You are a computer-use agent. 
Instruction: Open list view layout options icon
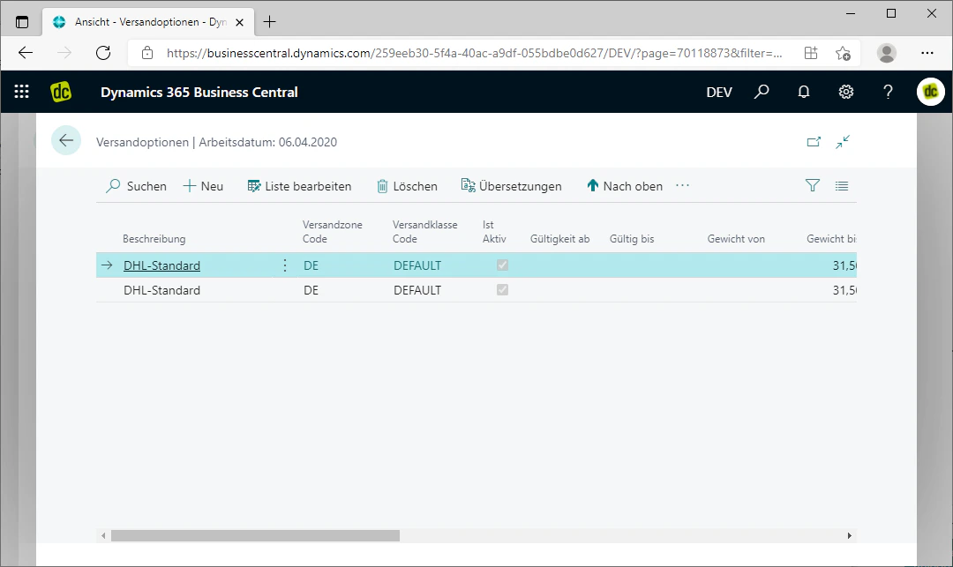[x=842, y=186]
